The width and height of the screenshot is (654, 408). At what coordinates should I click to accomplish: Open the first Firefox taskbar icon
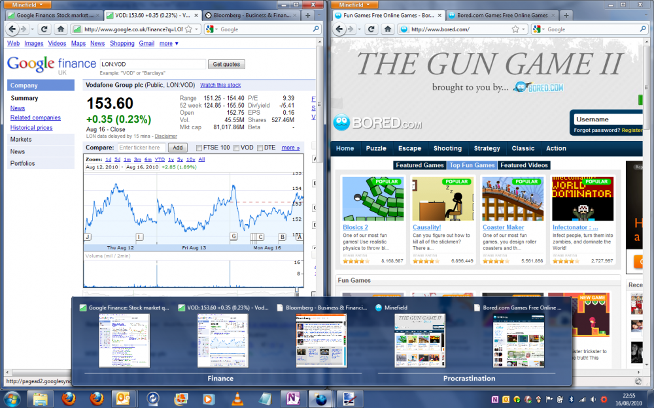pos(69,400)
